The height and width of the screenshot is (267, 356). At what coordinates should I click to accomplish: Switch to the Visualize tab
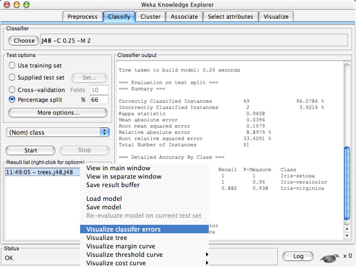(x=276, y=17)
